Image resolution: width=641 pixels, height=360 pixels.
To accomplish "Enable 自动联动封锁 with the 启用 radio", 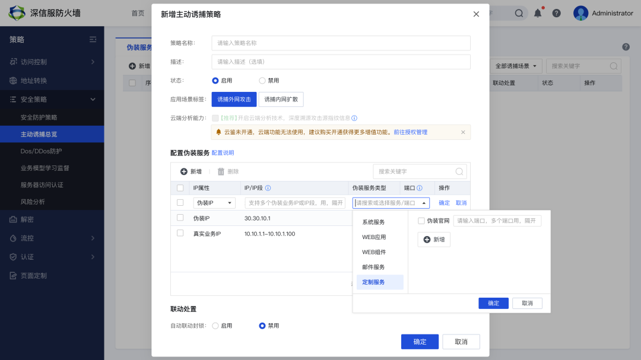I will click(x=215, y=326).
